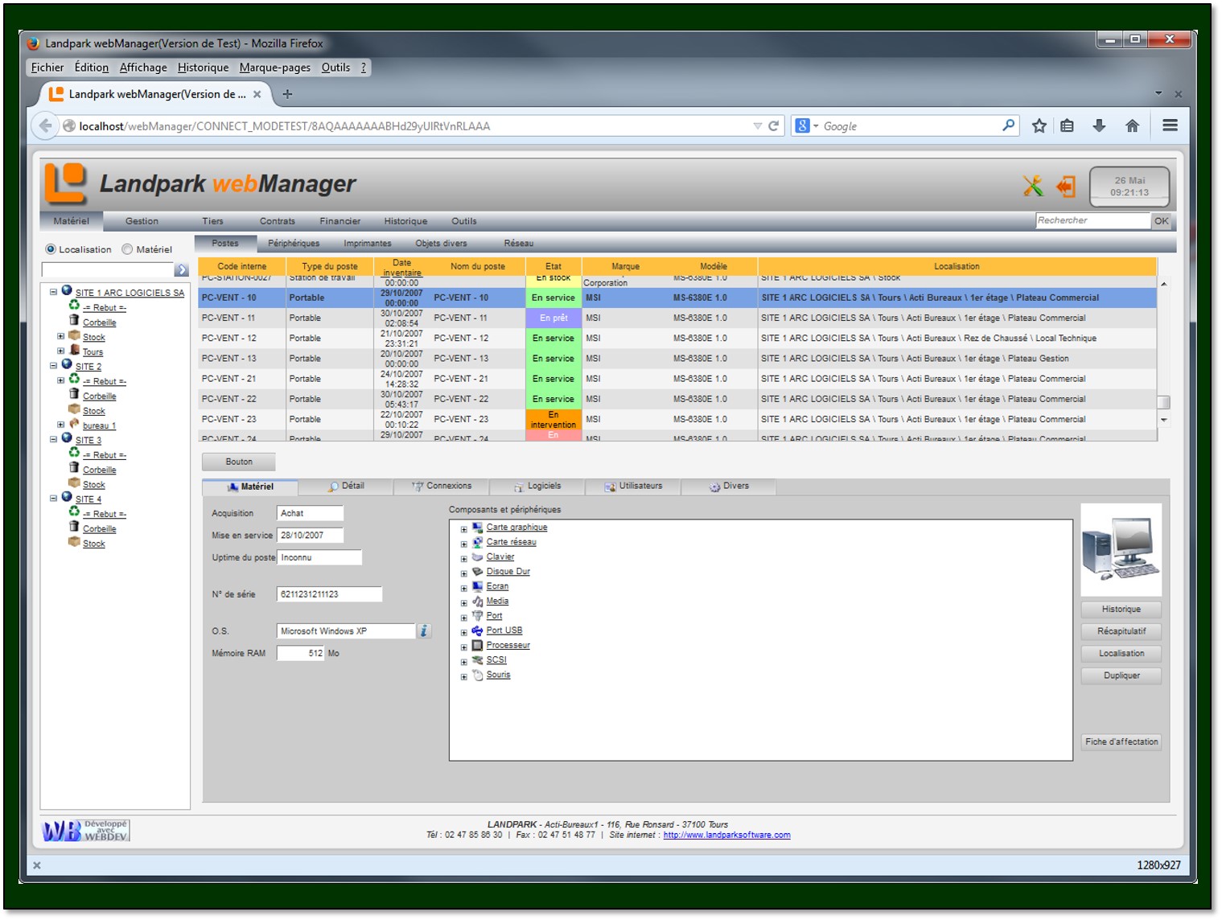Viewport: 1222px width, 920px height.
Task: Select the Localisation radio button
Action: coord(51,249)
